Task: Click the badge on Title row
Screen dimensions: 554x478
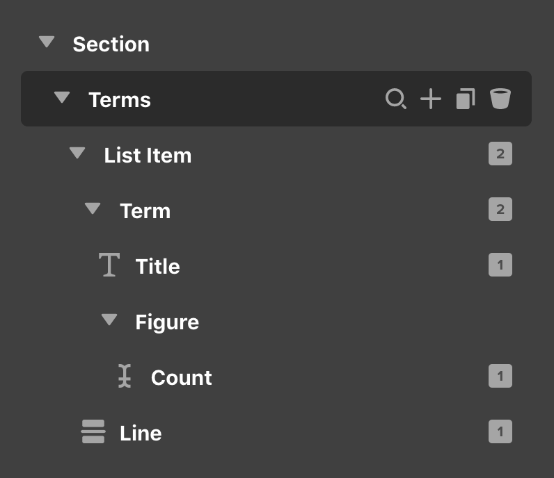Action: click(500, 265)
